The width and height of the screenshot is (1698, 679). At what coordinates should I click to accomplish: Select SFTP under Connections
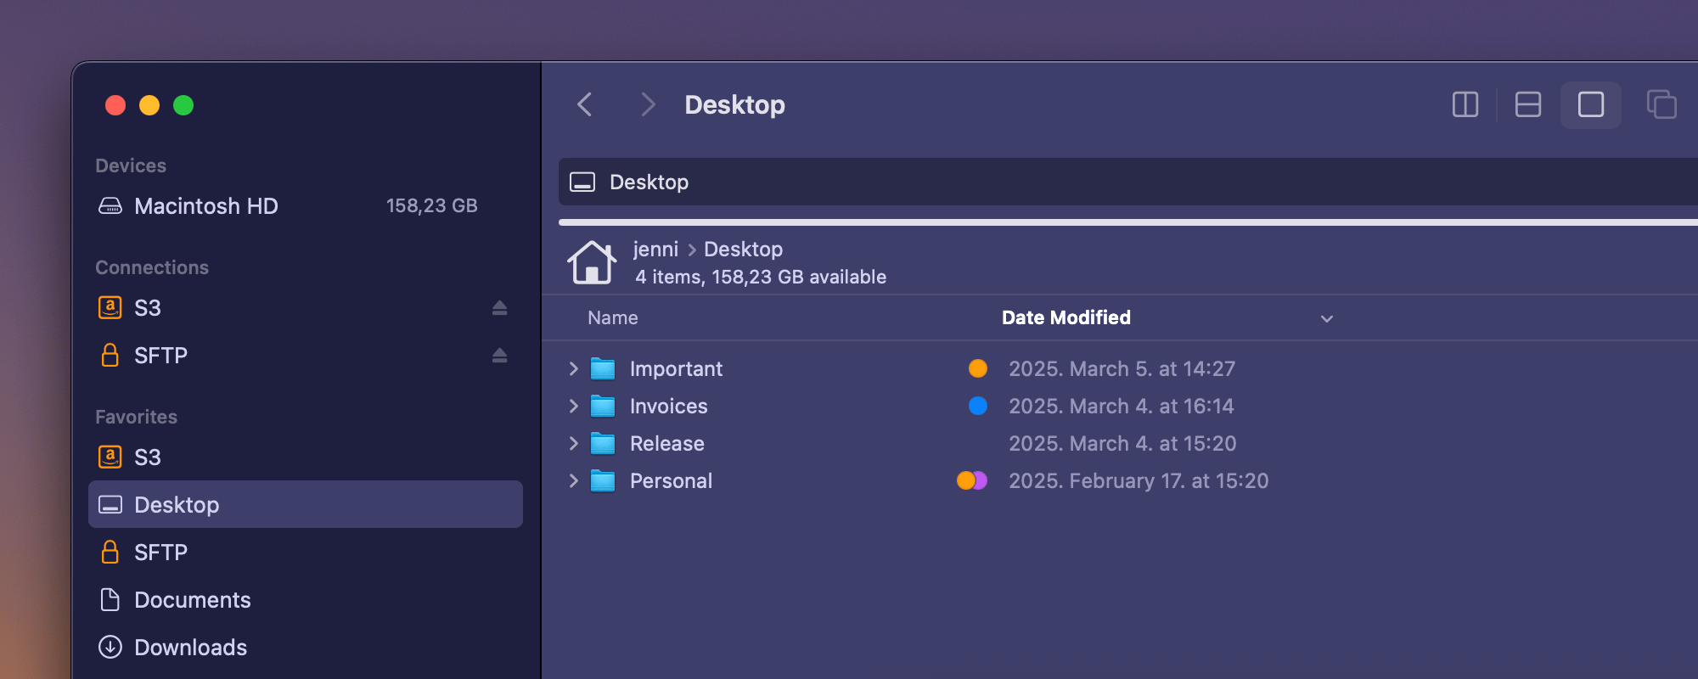[x=306, y=356]
